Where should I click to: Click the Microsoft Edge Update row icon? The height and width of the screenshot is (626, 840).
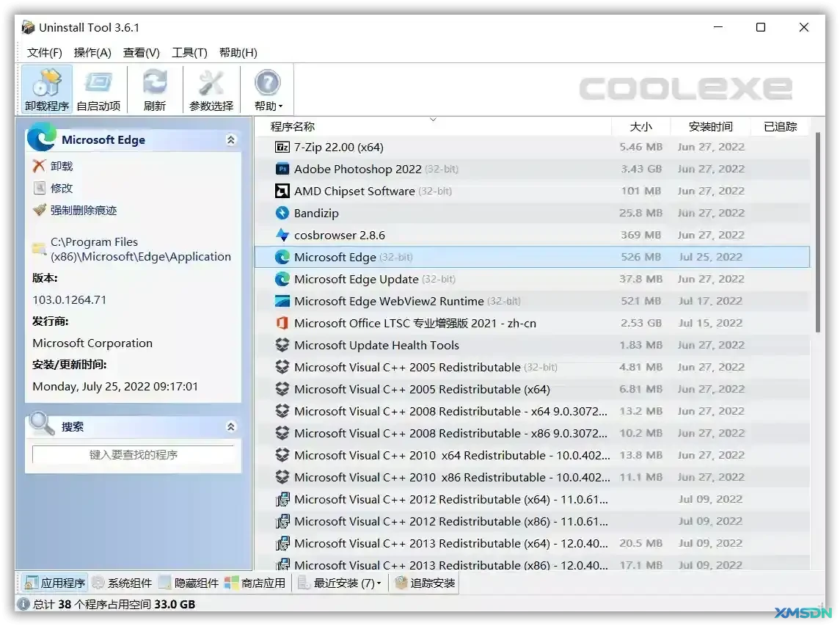(282, 279)
